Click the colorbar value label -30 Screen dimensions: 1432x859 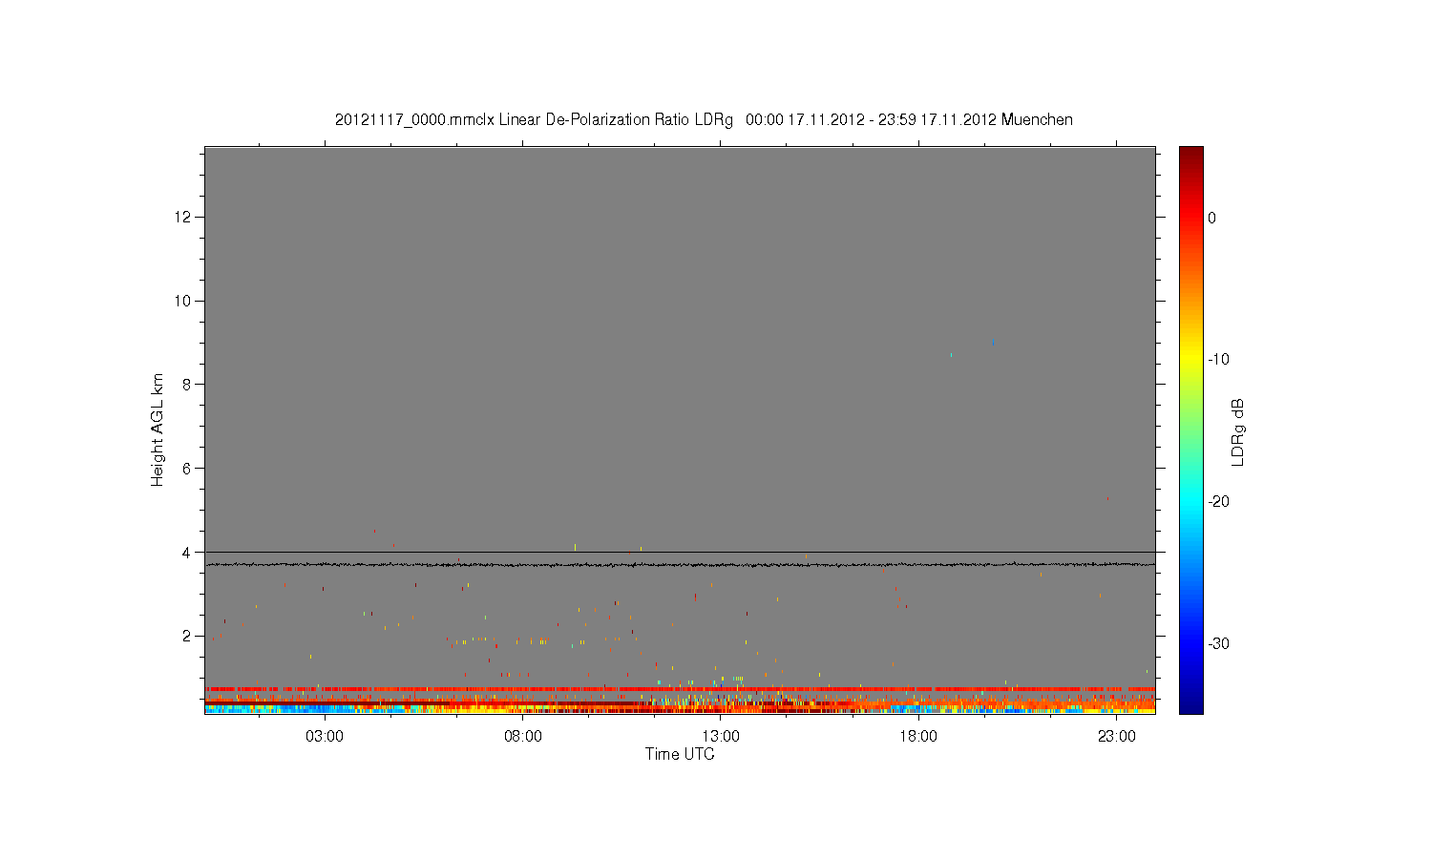click(x=1219, y=644)
